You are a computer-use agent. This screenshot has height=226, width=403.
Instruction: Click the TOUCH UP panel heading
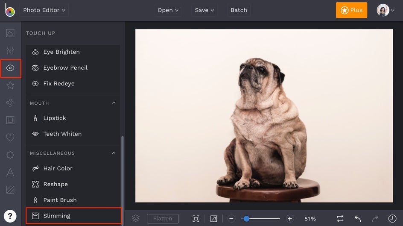(41, 33)
